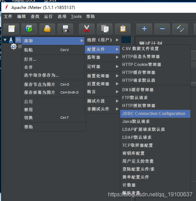This screenshot has width=196, height=201.
Task: Choose 帮助 at bottom of context menu
Action: 53,127
